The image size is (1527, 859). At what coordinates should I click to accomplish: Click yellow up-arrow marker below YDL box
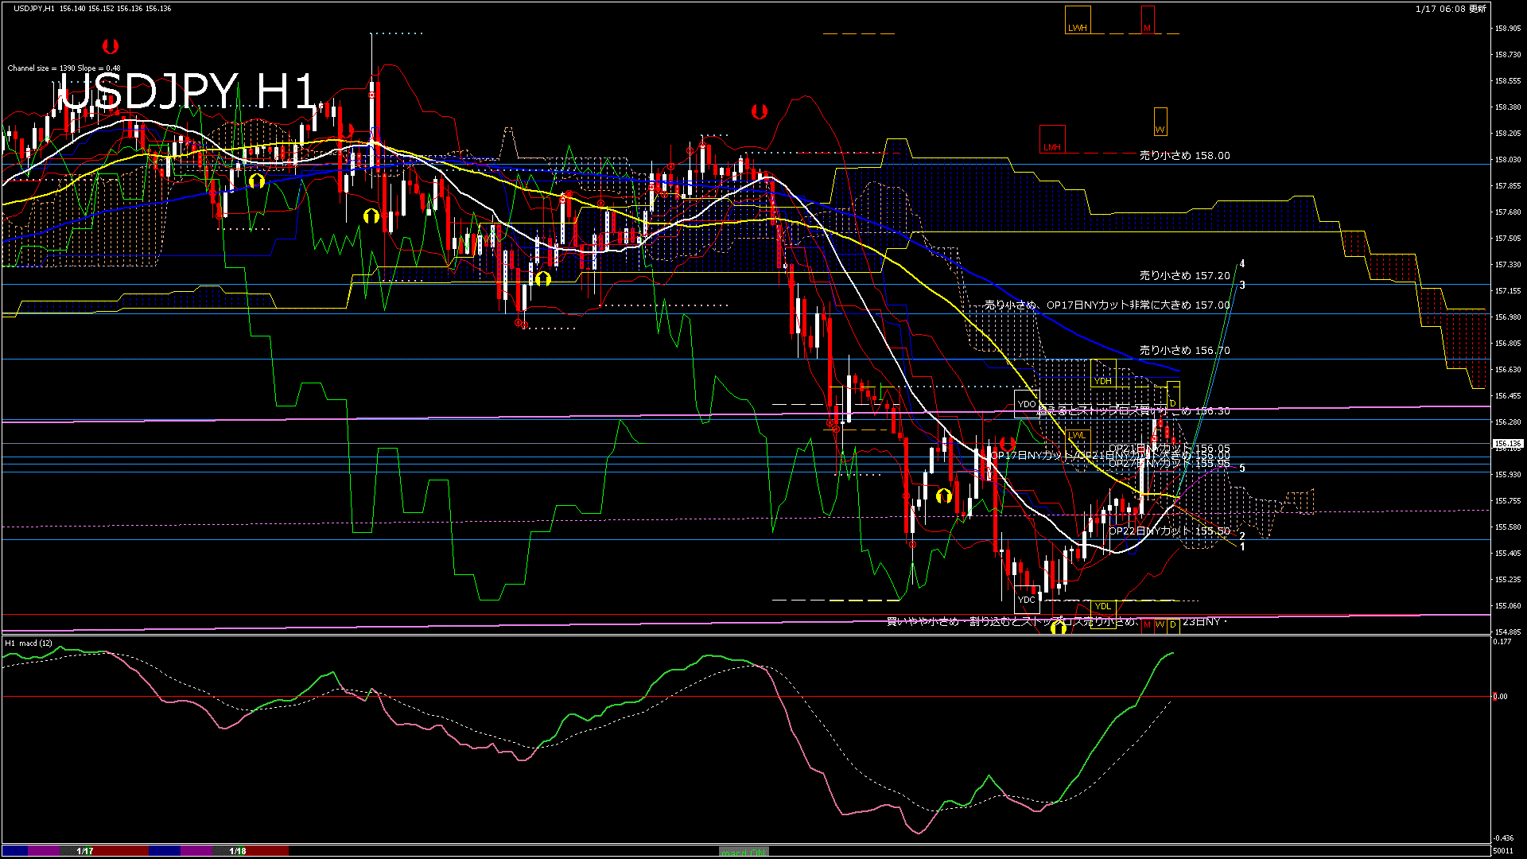[x=1059, y=628]
